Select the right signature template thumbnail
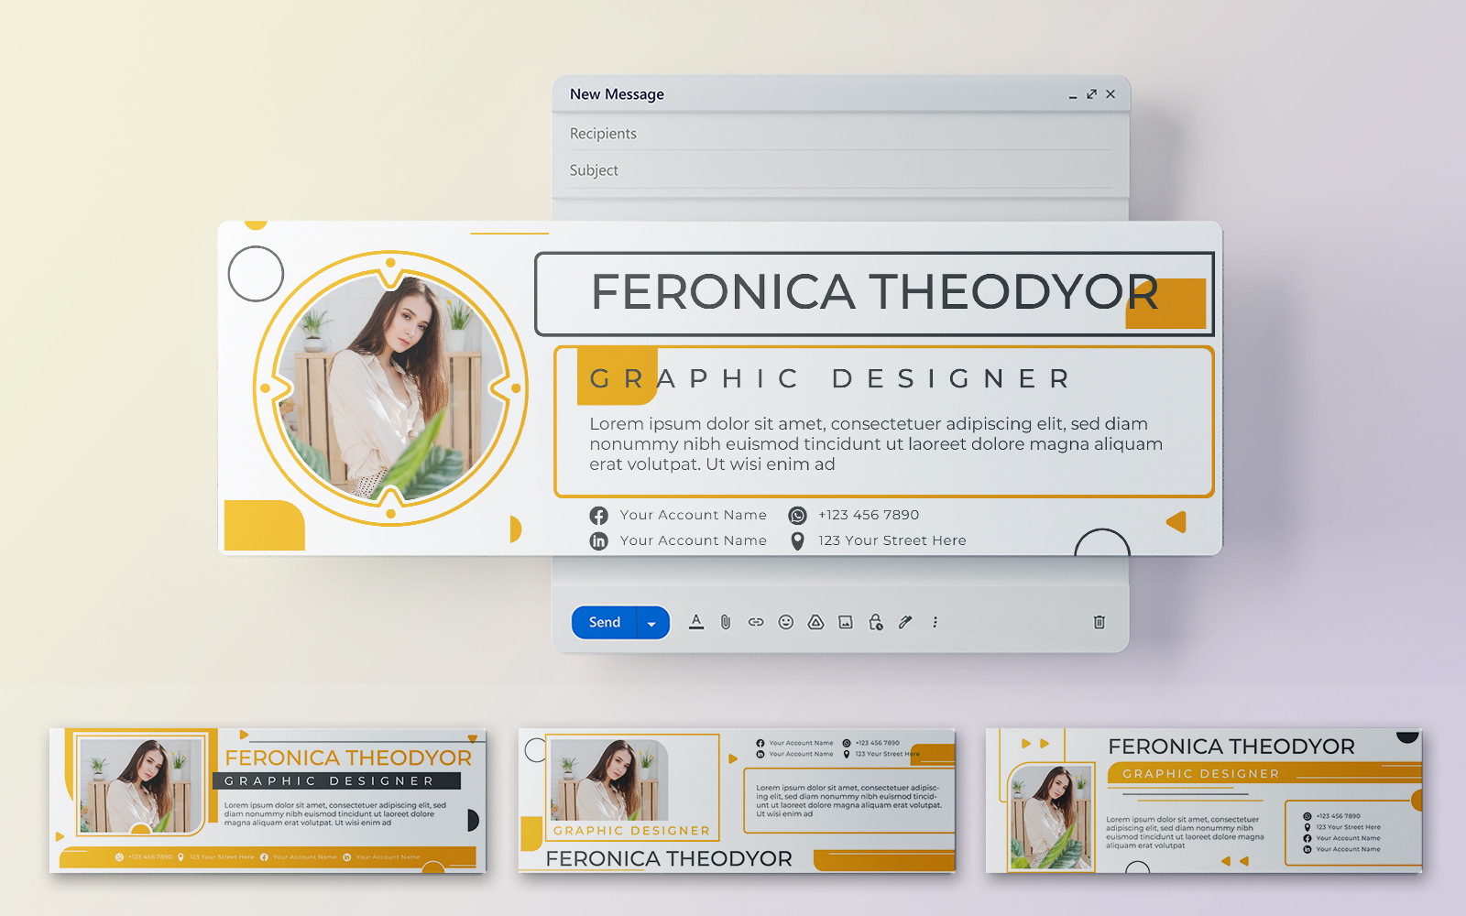 1204,800
